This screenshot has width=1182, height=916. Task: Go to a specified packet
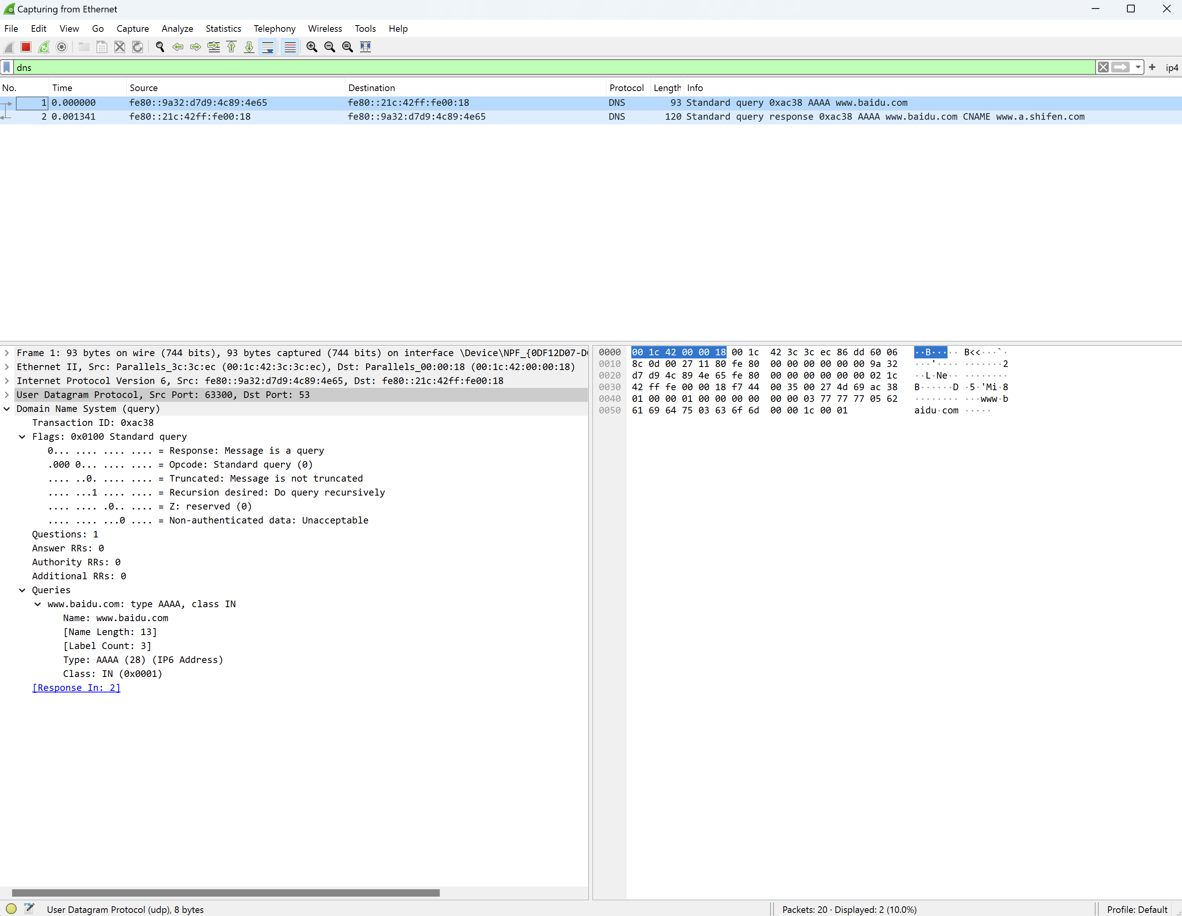[x=214, y=47]
